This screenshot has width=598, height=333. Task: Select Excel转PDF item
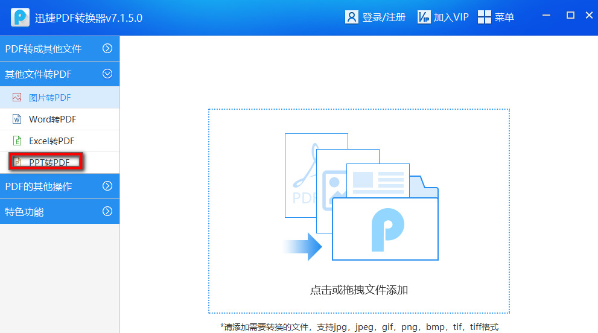point(60,141)
